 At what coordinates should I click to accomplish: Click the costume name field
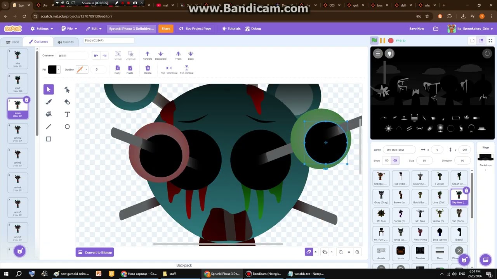(x=72, y=55)
